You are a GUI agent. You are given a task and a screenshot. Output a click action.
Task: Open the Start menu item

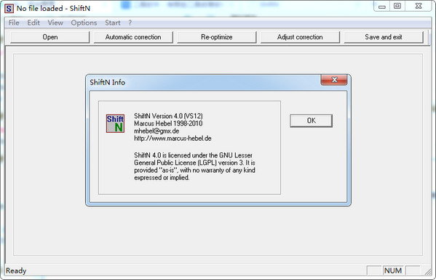(113, 23)
